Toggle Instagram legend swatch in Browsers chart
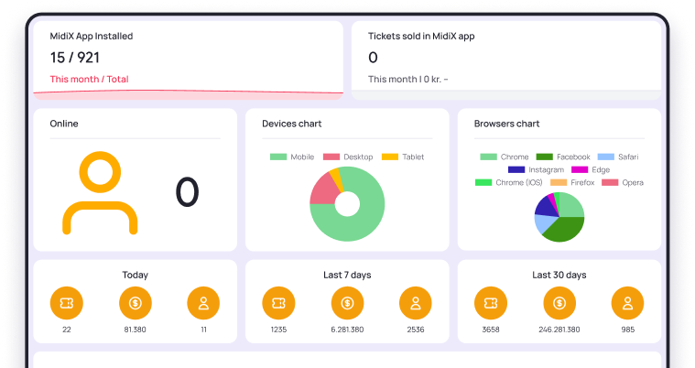The height and width of the screenshot is (368, 695). click(516, 170)
